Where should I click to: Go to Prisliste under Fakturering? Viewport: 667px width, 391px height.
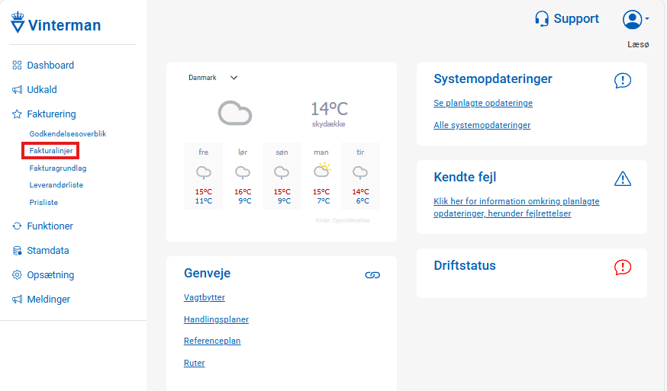tap(43, 202)
